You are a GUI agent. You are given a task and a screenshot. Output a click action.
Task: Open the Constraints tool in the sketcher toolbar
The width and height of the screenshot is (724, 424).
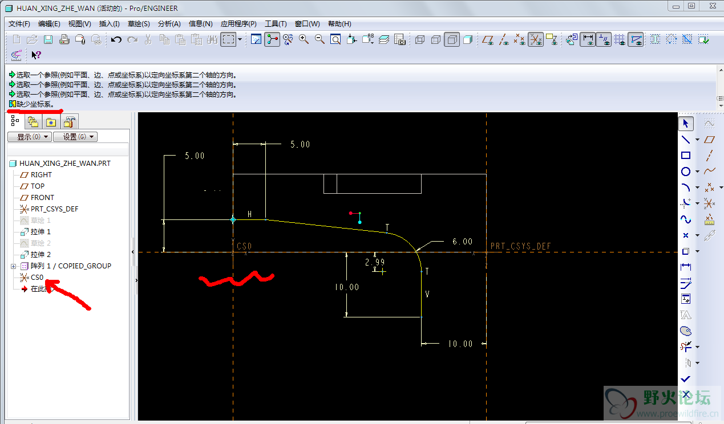(x=686, y=299)
